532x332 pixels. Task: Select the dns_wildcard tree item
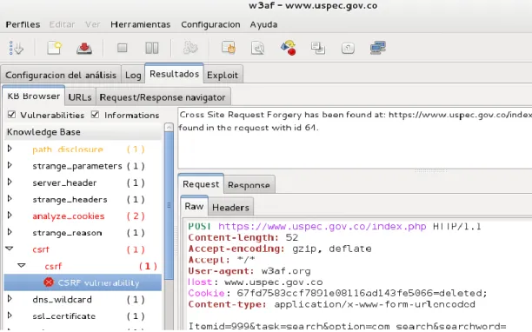[62, 300]
